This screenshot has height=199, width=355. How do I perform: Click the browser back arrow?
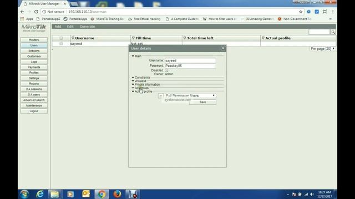[x=22, y=12]
